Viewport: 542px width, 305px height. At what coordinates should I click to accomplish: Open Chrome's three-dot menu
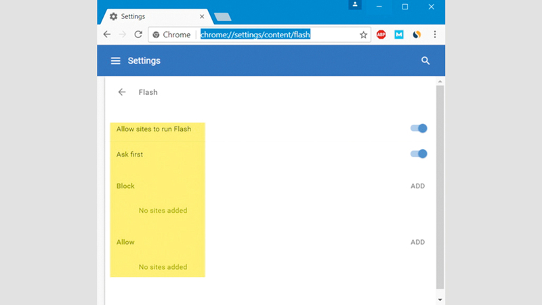[435, 35]
